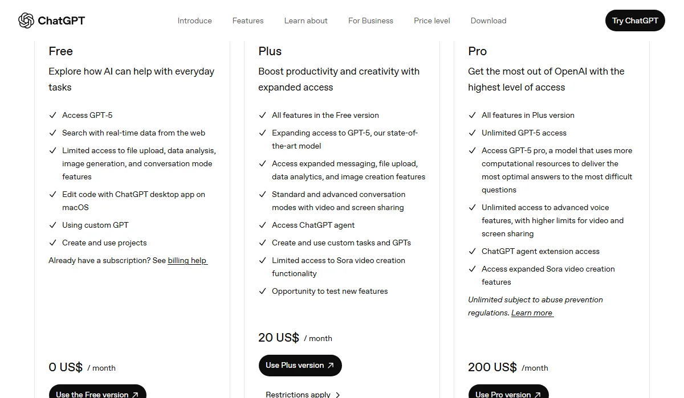Open the billing help link
684x398 pixels.
point(188,260)
